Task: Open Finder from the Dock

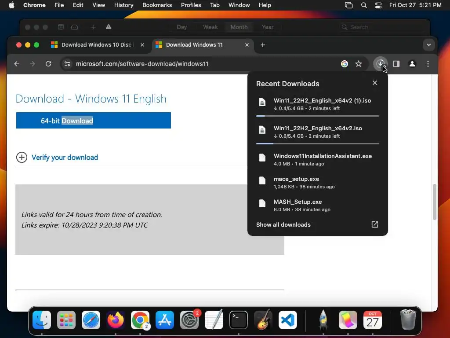Action: [42, 320]
